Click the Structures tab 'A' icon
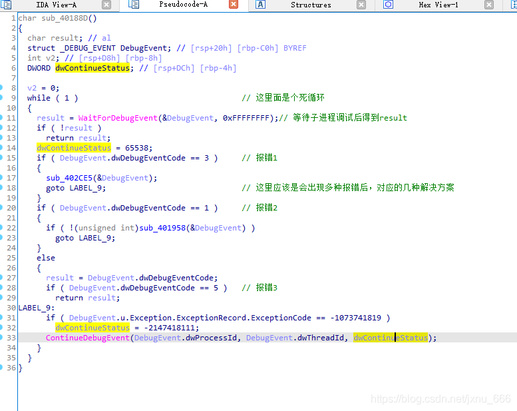 coord(260,5)
